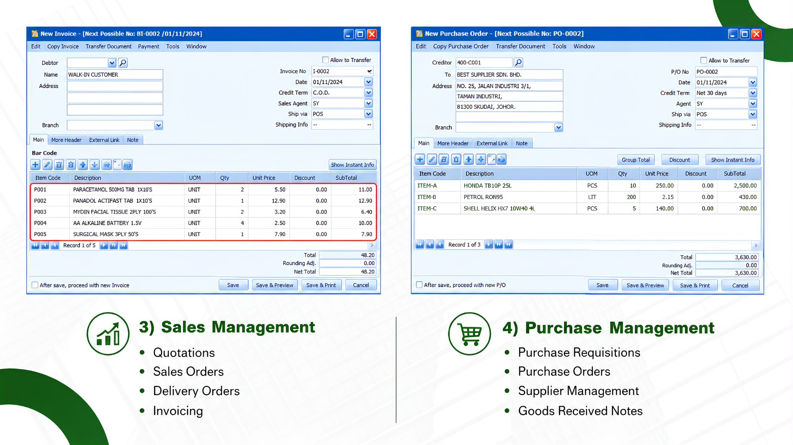Click the move down arrow in Purchase Order toolbar

[x=481, y=159]
